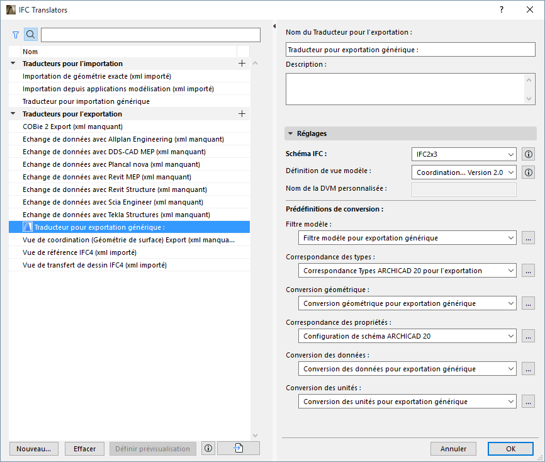Image resolution: width=545 pixels, height=462 pixels.
Task: Confirm changes with the OK button
Action: click(510, 448)
